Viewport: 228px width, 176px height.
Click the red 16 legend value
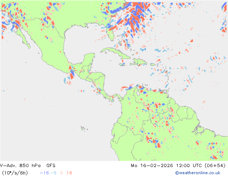(69, 173)
